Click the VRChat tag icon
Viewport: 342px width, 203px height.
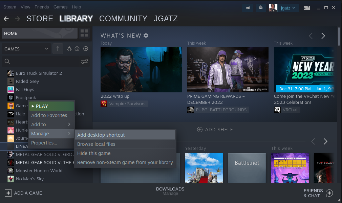click(277, 110)
